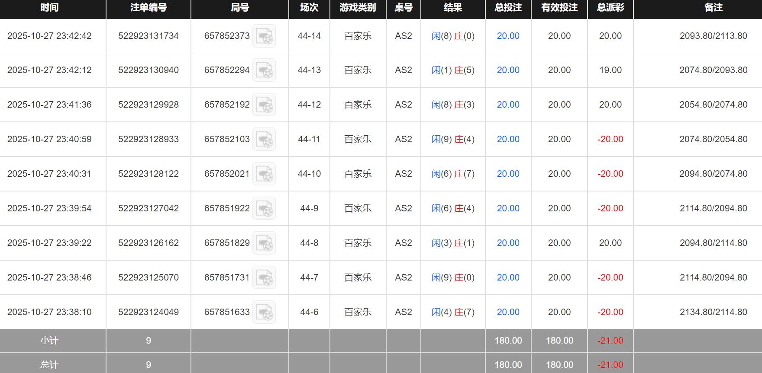This screenshot has height=373, width=762.
Task: Open 总投注 amount link for order 522923124049
Action: pyautogui.click(x=508, y=312)
